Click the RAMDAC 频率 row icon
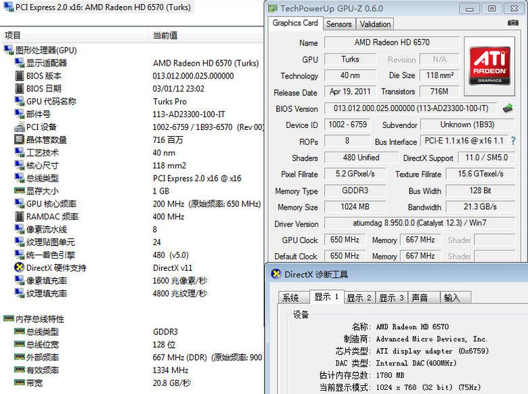Screen dimensions: 528x394 point(20,216)
